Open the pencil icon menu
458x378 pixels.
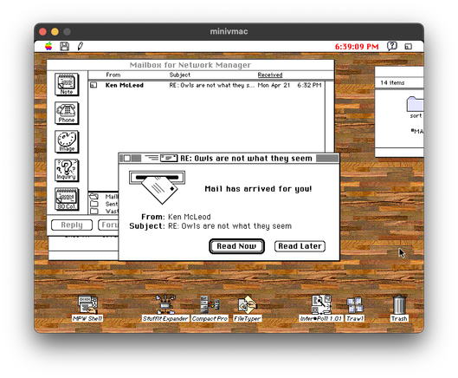pos(80,46)
